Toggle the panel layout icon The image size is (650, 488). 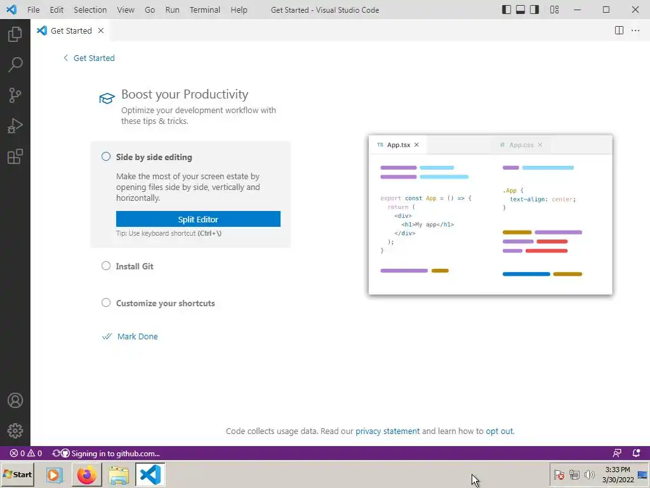click(x=521, y=10)
